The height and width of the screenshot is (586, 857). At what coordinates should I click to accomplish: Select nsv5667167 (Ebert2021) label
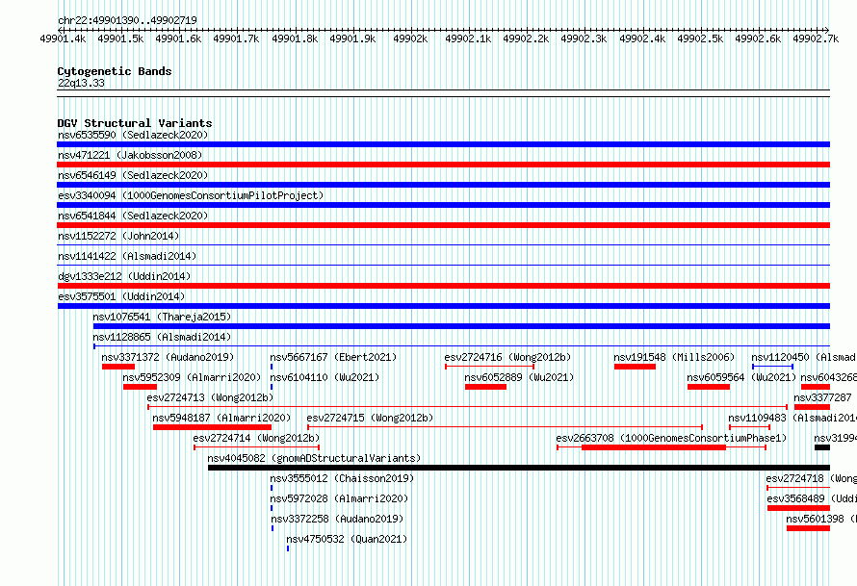(333, 357)
